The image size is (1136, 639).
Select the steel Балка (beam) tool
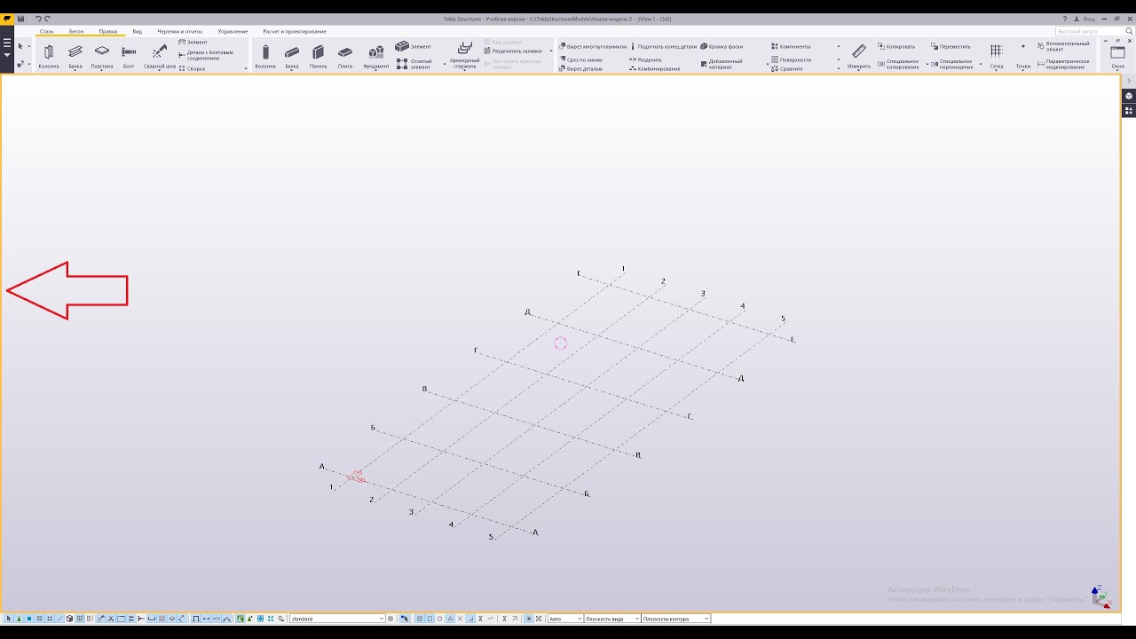click(x=75, y=56)
